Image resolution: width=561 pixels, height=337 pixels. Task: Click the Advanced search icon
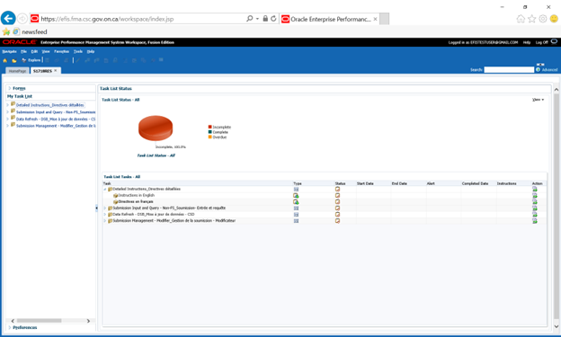539,70
